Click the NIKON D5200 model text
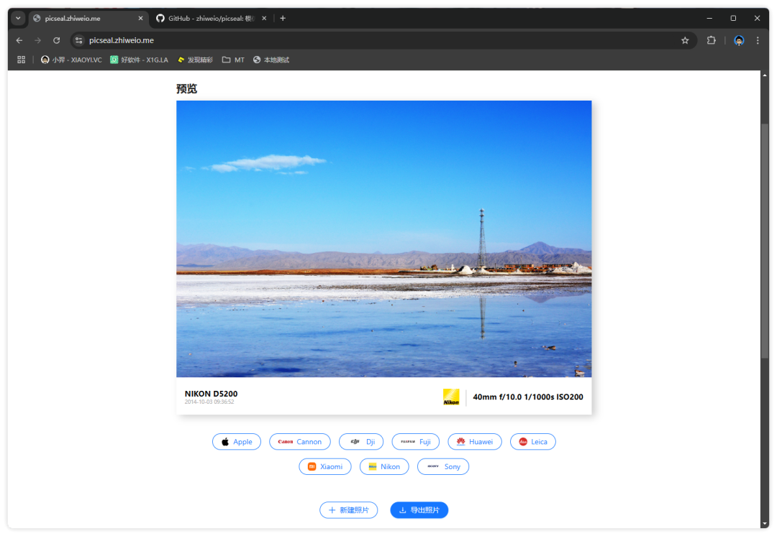 211,394
